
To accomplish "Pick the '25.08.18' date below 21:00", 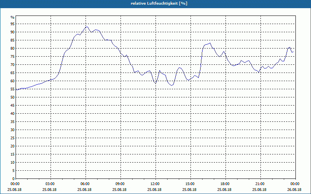I will 259,190.
